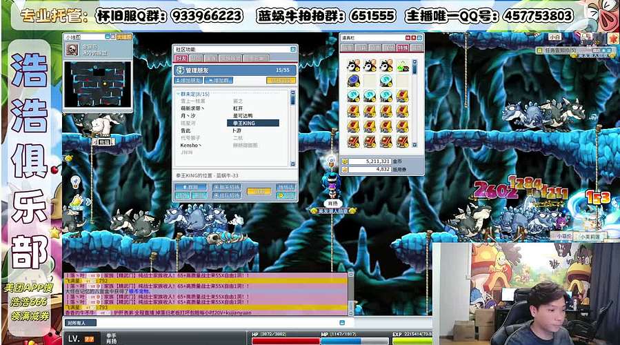Open the 对所有人 chat target selector
The image size is (620, 345).
click(81, 323)
